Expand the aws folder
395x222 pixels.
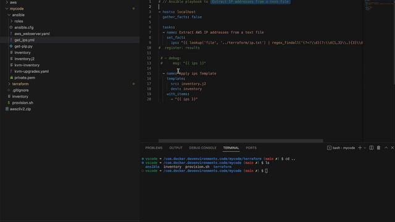pos(7,2)
